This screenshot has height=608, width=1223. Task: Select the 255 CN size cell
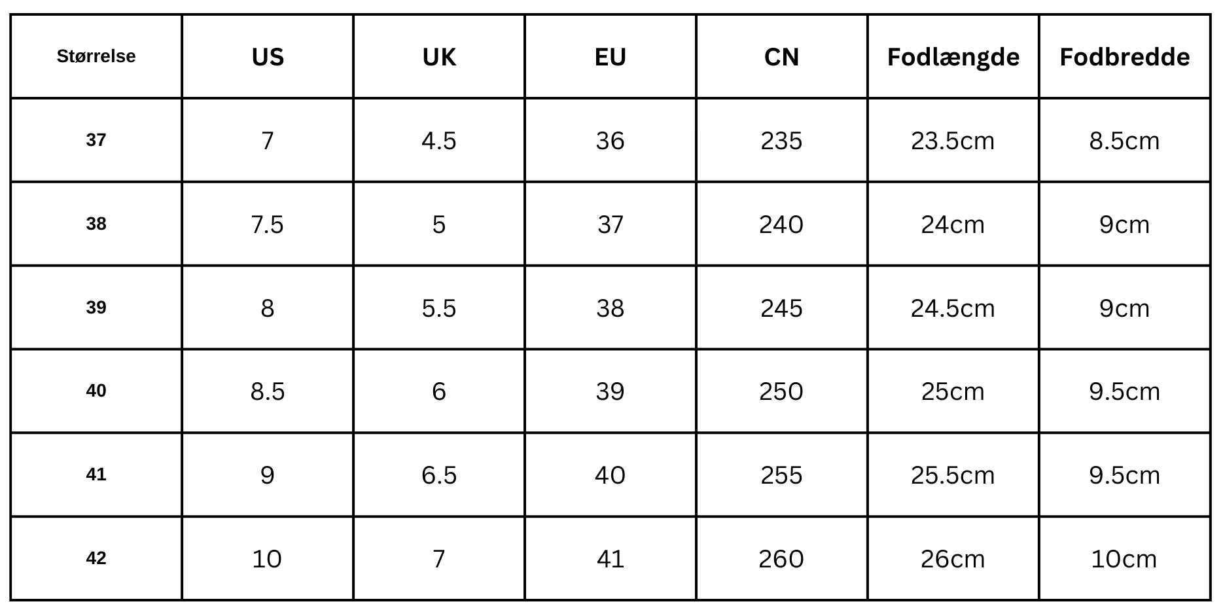781,475
